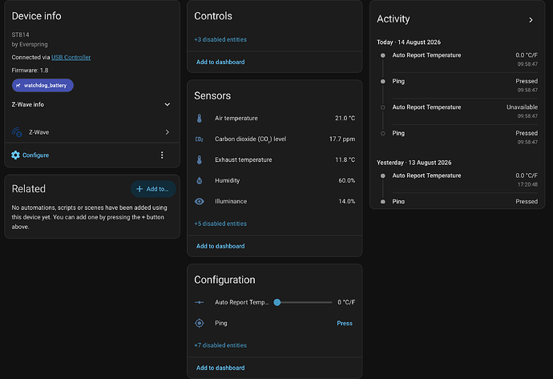This screenshot has height=379, width=553.
Task: Click the Ping label in Configuration
Action: [x=221, y=323]
